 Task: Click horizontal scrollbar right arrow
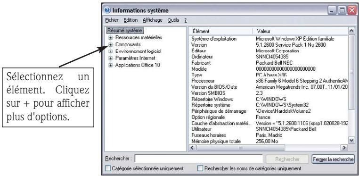click(344, 148)
